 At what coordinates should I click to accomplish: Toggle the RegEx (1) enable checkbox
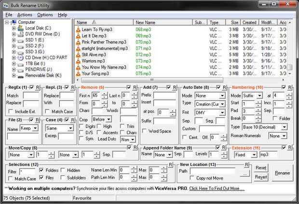click(x=32, y=87)
